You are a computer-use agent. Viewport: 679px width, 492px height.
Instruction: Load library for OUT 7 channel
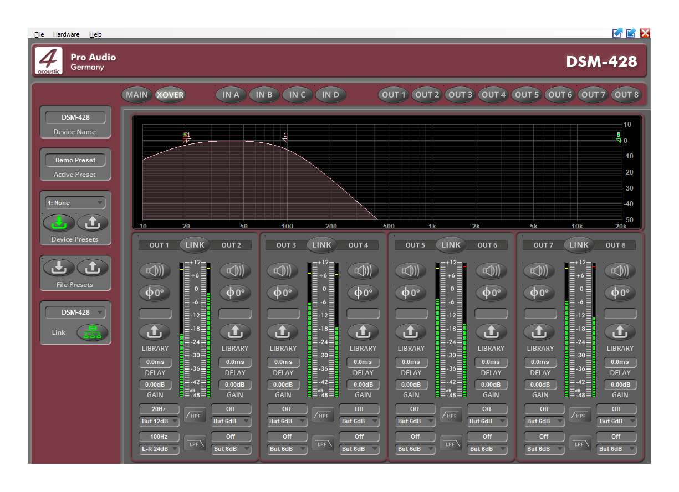(x=540, y=332)
